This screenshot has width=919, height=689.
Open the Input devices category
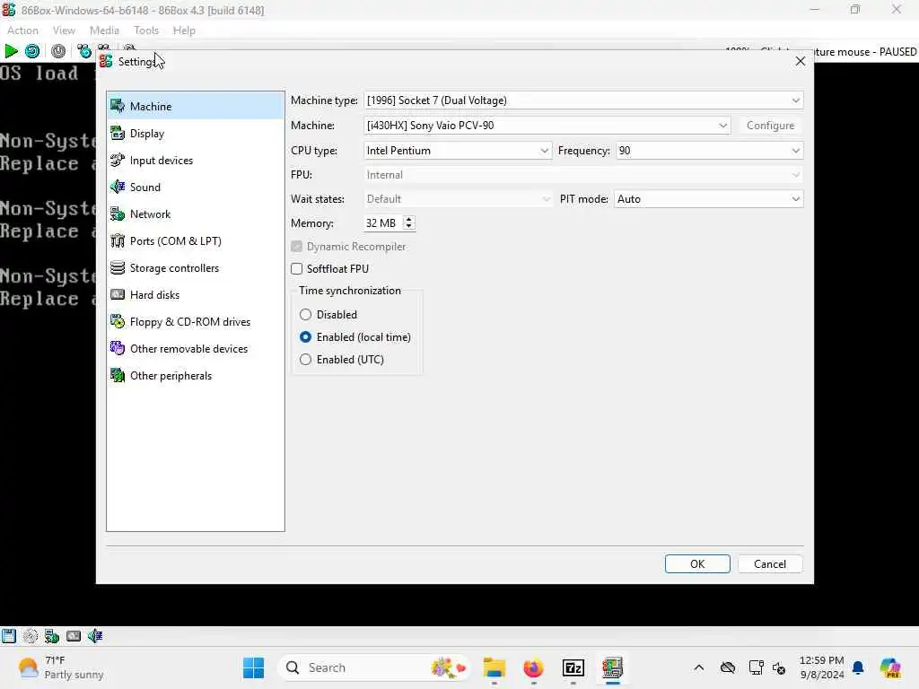(195, 160)
